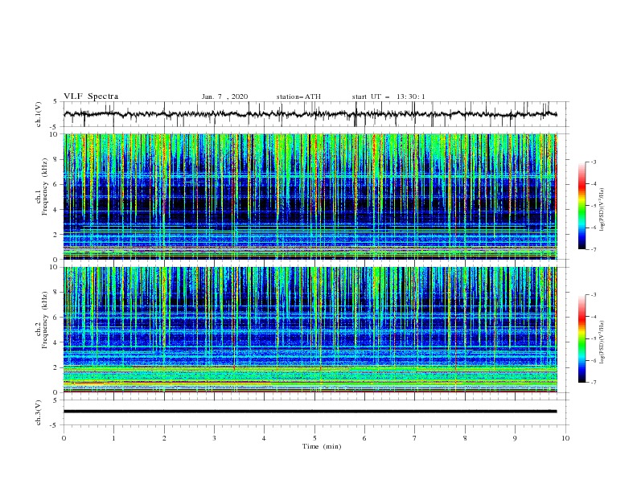Click time axis tick label "2"
The image size is (637, 492).
click(x=164, y=438)
